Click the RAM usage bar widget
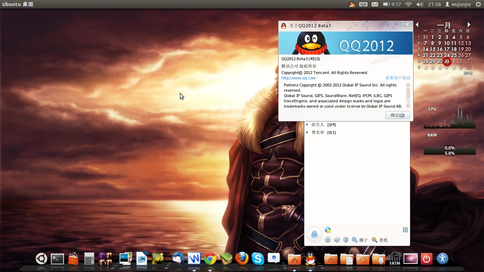The width and height of the screenshot is (484, 272). (x=450, y=151)
